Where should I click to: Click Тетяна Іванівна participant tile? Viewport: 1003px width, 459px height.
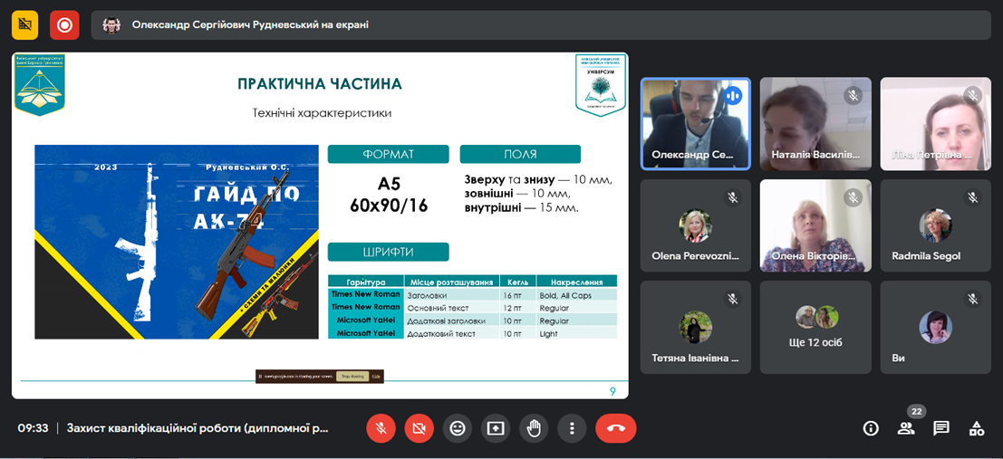(x=695, y=328)
